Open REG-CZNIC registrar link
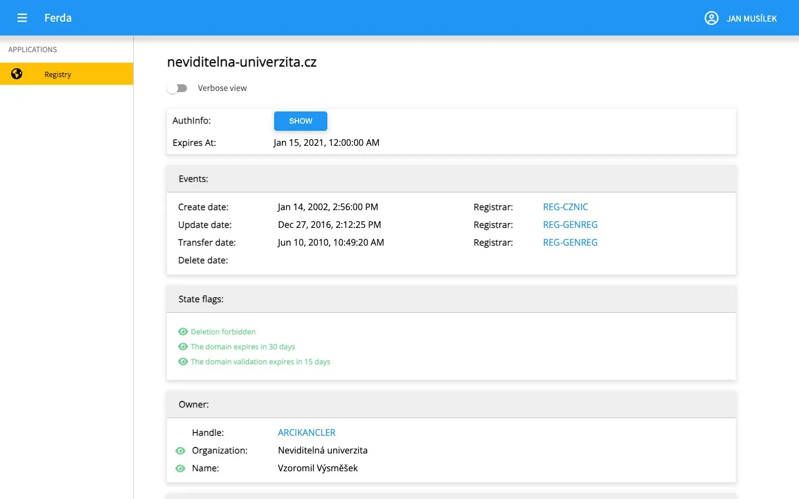The image size is (799, 499). tap(565, 207)
